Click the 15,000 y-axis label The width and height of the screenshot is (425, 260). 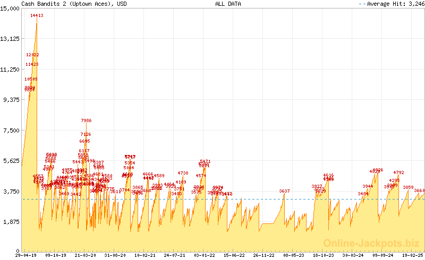[10, 8]
